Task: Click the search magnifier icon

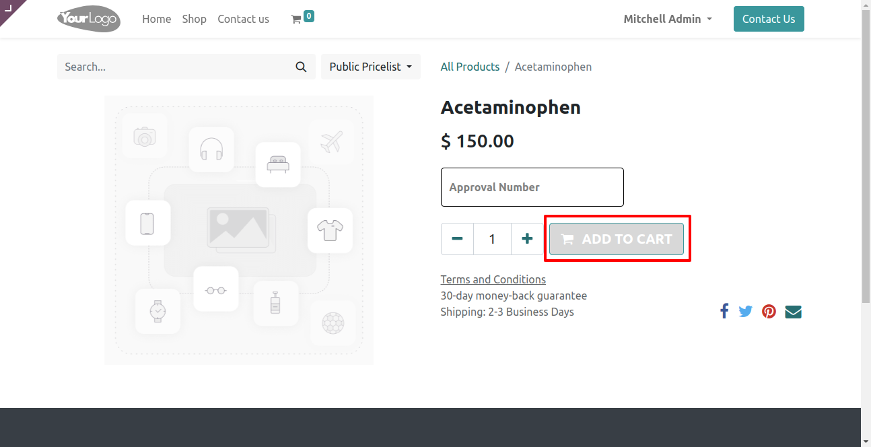Action: [301, 67]
